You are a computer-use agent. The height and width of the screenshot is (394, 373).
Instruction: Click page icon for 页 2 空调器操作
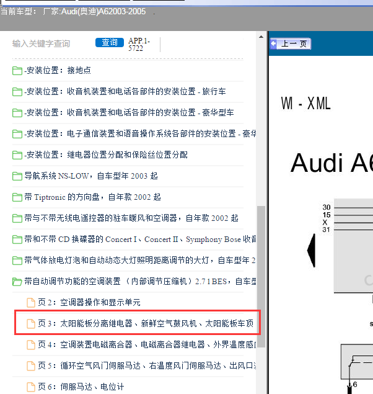[x=31, y=303]
